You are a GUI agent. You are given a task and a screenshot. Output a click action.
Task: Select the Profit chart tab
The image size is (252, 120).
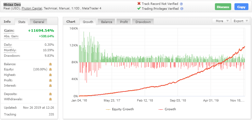[x=124, y=22]
